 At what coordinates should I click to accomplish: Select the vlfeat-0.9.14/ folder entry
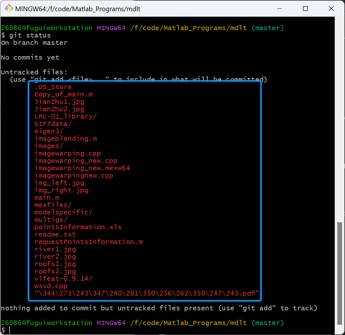[x=63, y=279]
